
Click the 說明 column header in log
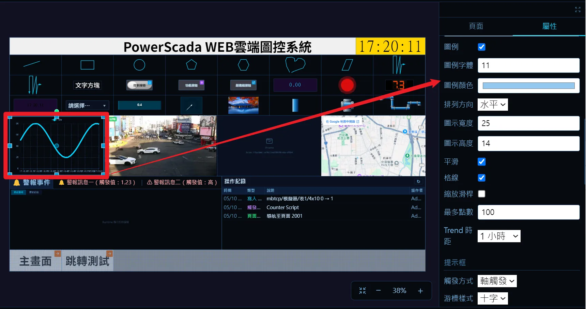pyautogui.click(x=270, y=190)
